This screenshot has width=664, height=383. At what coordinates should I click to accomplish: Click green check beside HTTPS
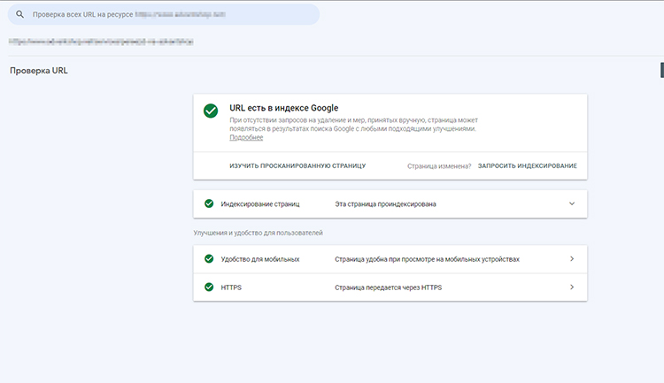tap(209, 287)
